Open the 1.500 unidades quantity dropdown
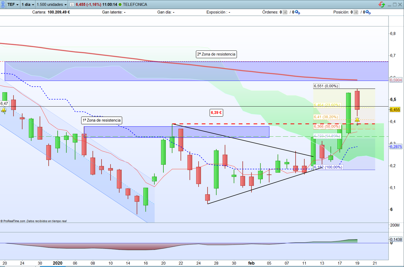 click(x=52, y=5)
